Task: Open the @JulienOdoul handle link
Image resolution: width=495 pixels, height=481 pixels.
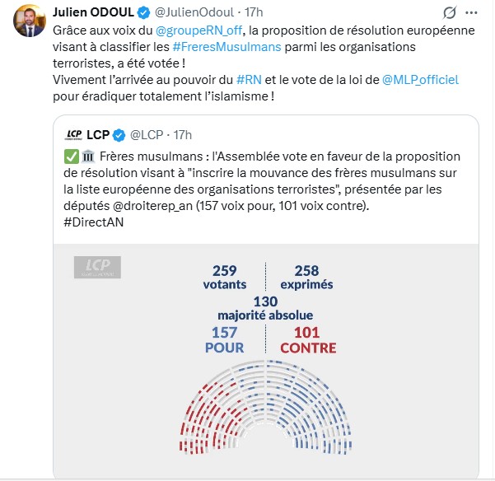Action: click(193, 13)
